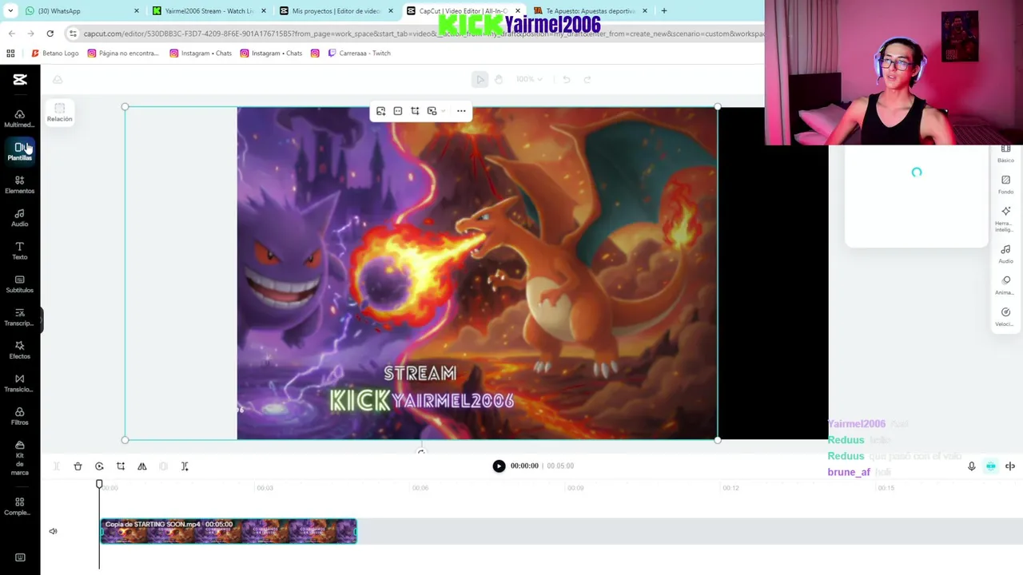Delete the selected clip with trash icon
1023x575 pixels.
[x=78, y=466]
